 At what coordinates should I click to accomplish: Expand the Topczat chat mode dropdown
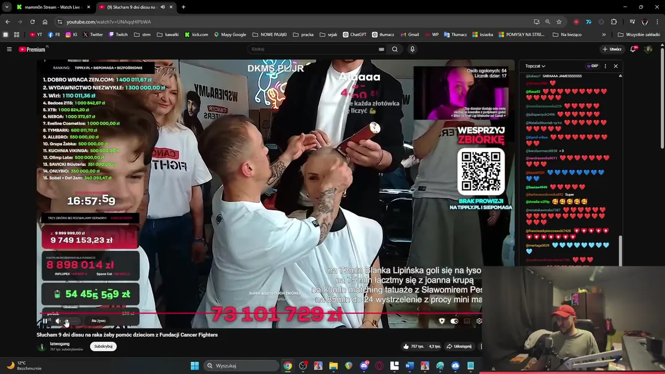[x=535, y=66]
